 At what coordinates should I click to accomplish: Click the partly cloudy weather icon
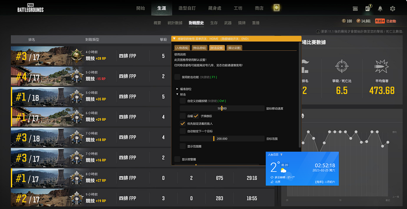(x=284, y=170)
